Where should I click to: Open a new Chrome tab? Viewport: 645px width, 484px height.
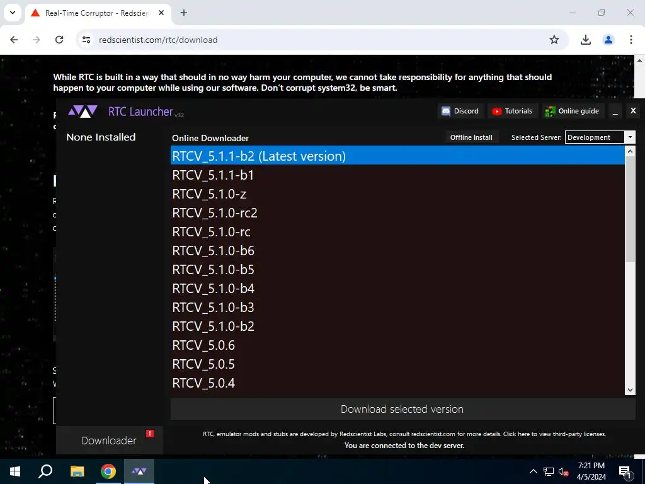184,13
